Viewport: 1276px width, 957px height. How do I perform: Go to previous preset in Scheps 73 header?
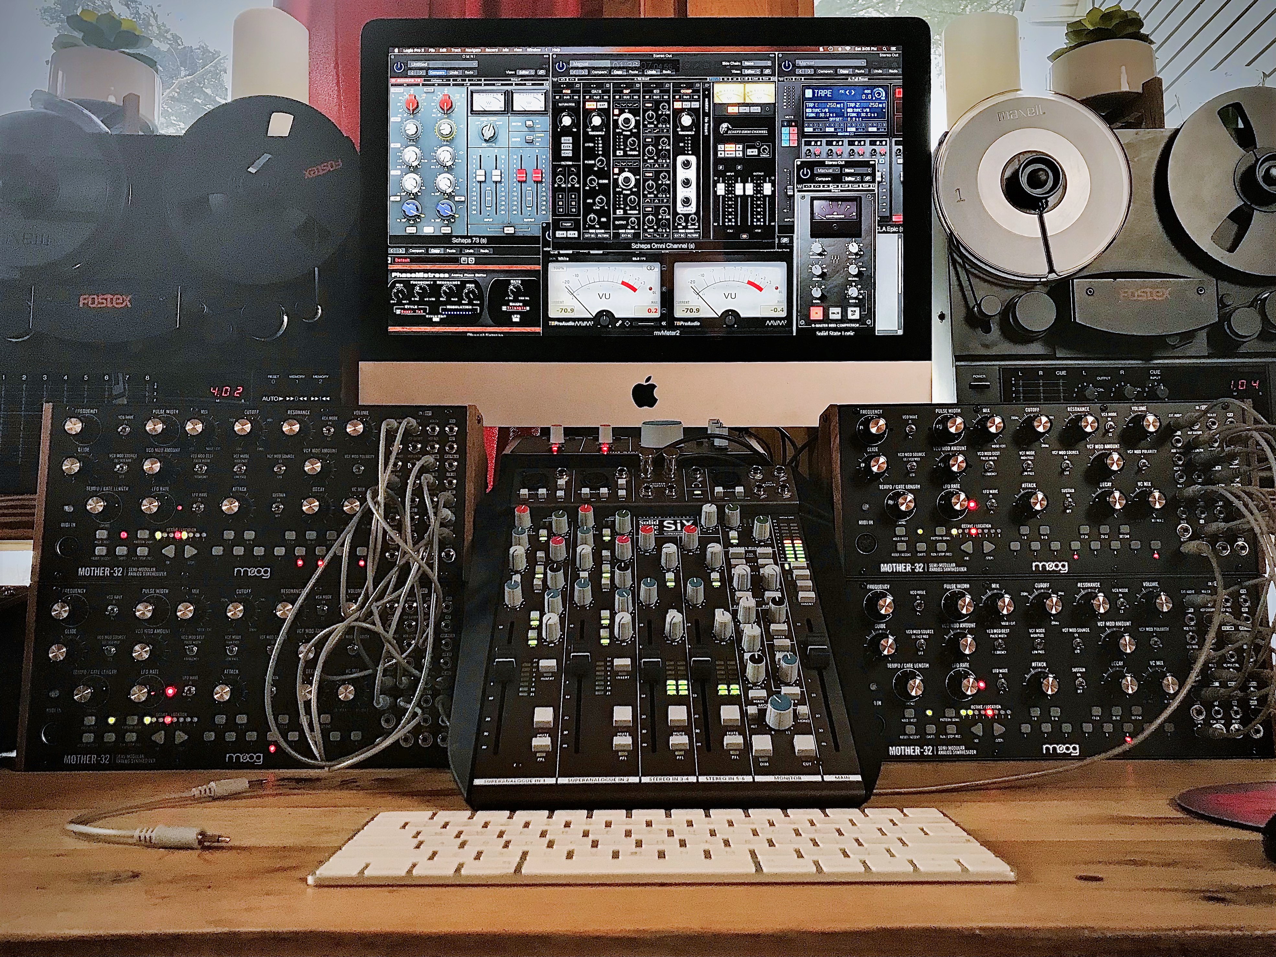(x=413, y=73)
